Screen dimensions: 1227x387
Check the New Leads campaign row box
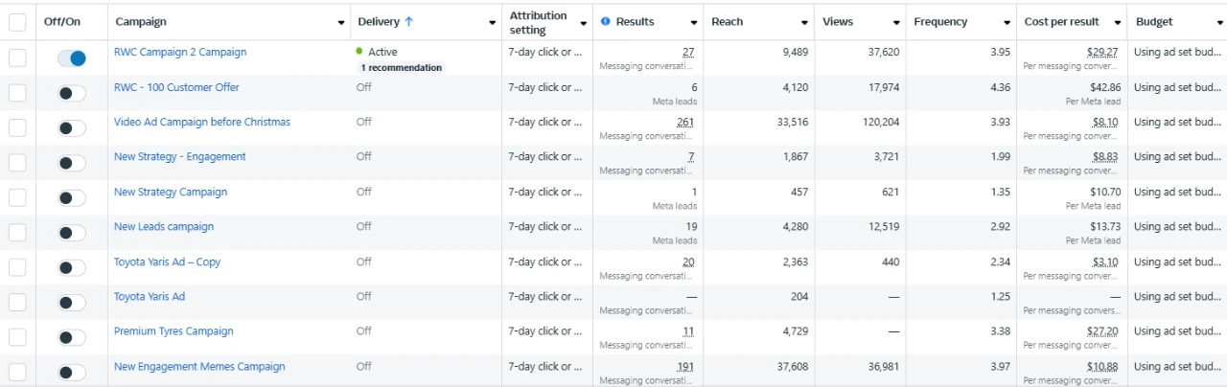click(x=17, y=233)
